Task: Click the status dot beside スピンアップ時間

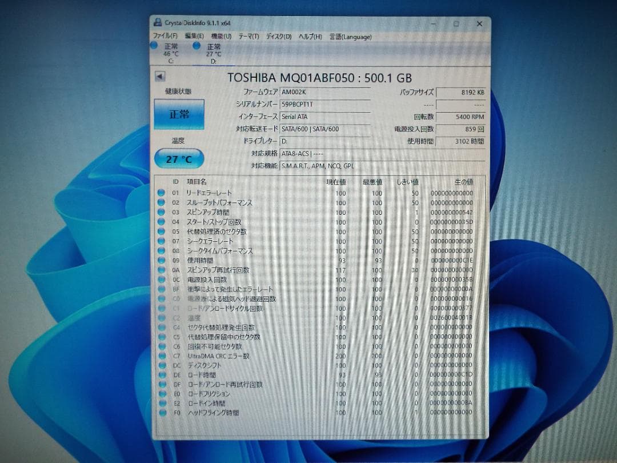Action: [x=161, y=212]
